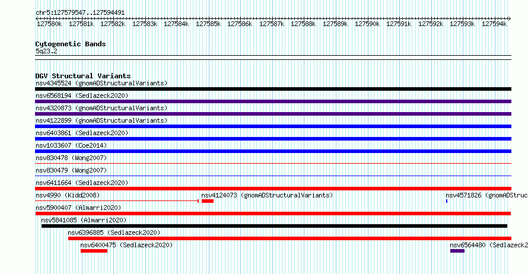Click the 127586k ruler position
The image size is (528, 274).
(x=240, y=24)
